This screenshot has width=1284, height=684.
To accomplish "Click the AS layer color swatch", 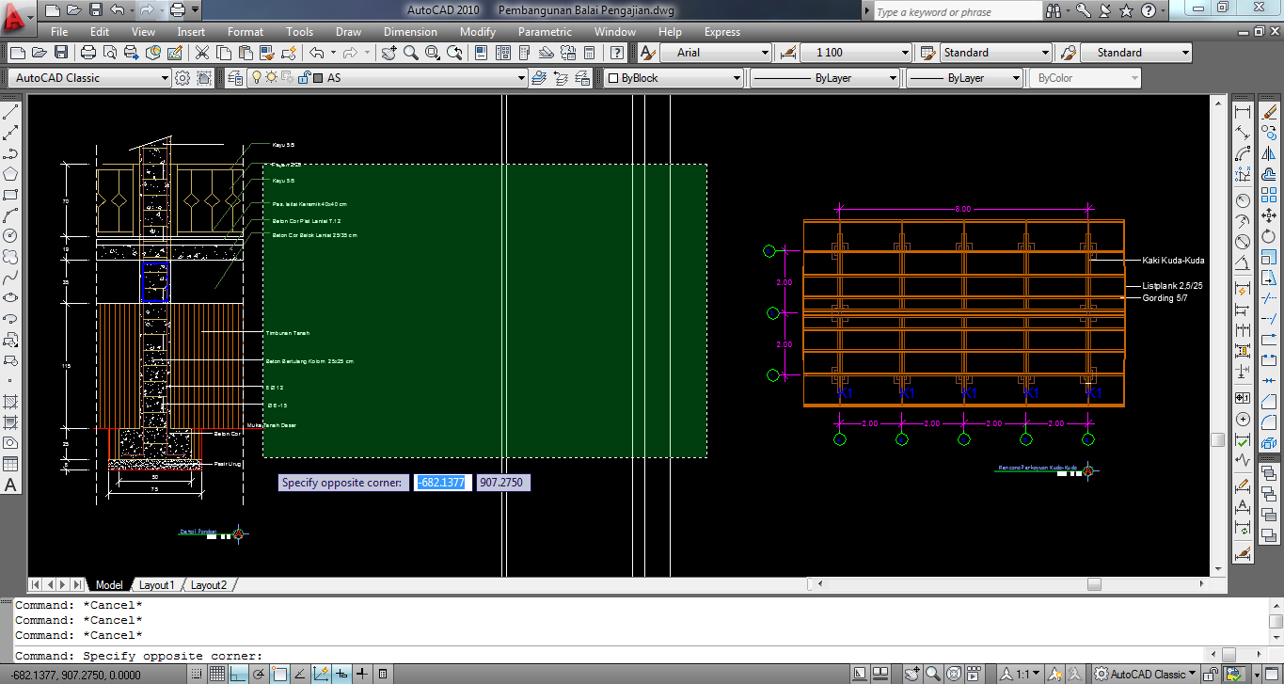I will (x=319, y=78).
